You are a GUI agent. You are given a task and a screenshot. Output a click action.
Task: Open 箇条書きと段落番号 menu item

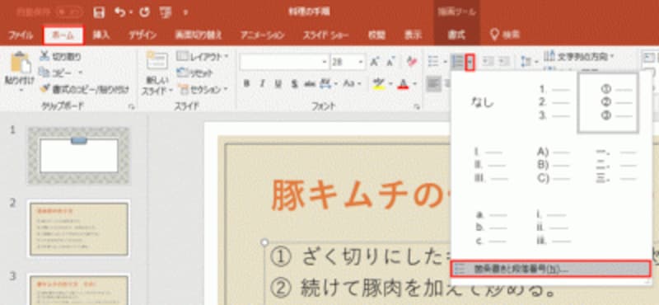(550, 269)
